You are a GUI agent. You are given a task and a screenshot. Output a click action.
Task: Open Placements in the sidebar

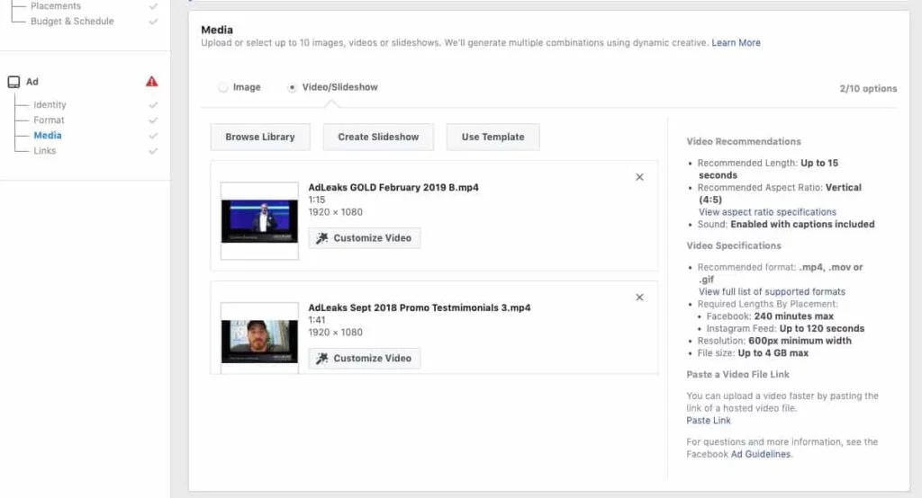tap(56, 6)
